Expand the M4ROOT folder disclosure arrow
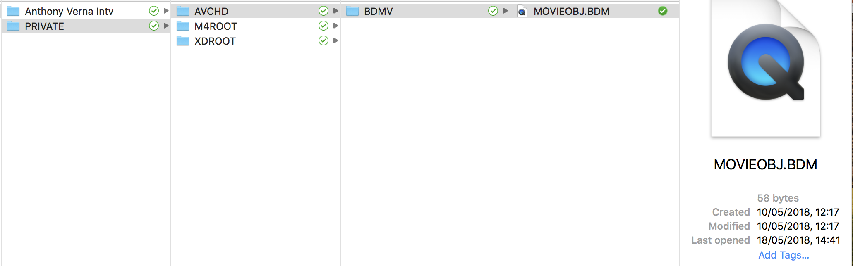 click(x=335, y=26)
